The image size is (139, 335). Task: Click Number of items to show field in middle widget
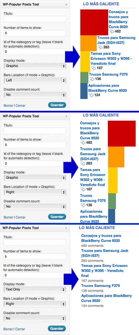pyautogui.click(x=35, y=145)
